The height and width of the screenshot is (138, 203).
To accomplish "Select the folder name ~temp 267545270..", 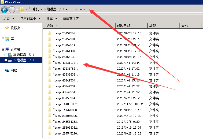I will point(66,133).
